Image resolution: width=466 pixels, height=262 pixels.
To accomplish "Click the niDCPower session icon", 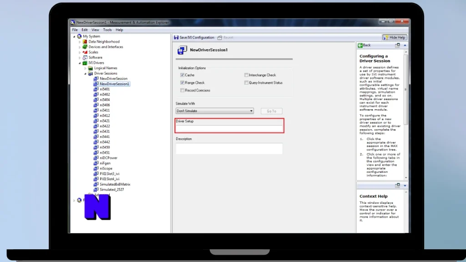I will 96,158.
